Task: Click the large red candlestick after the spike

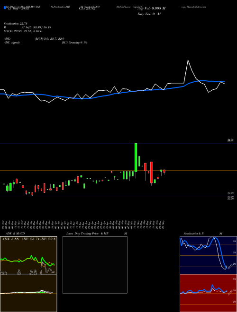Action: [x=152, y=173]
